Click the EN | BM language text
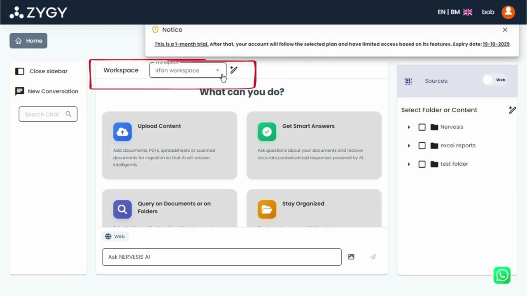The width and height of the screenshot is (527, 296). [x=449, y=12]
